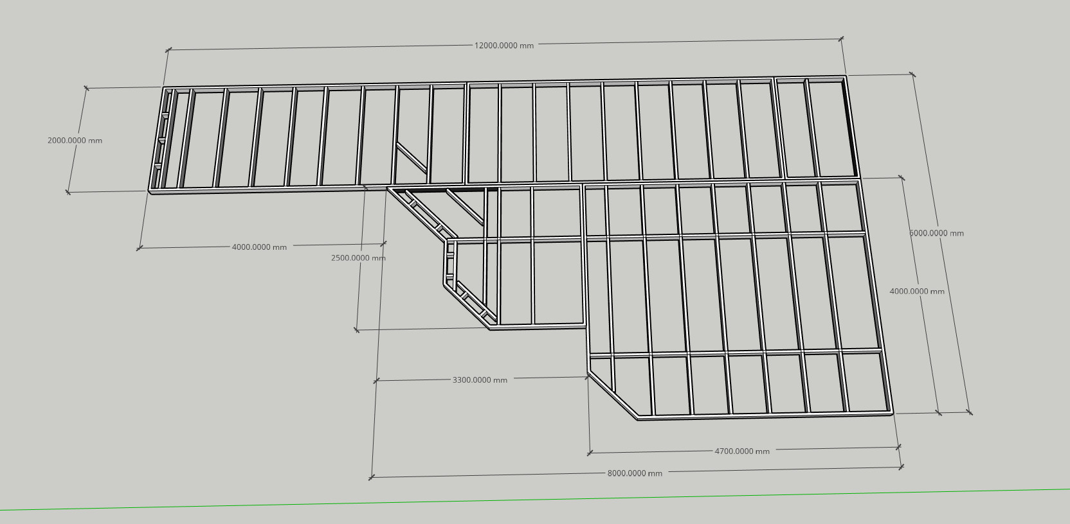Select the 3300.0000 mm dimension text

click(480, 380)
